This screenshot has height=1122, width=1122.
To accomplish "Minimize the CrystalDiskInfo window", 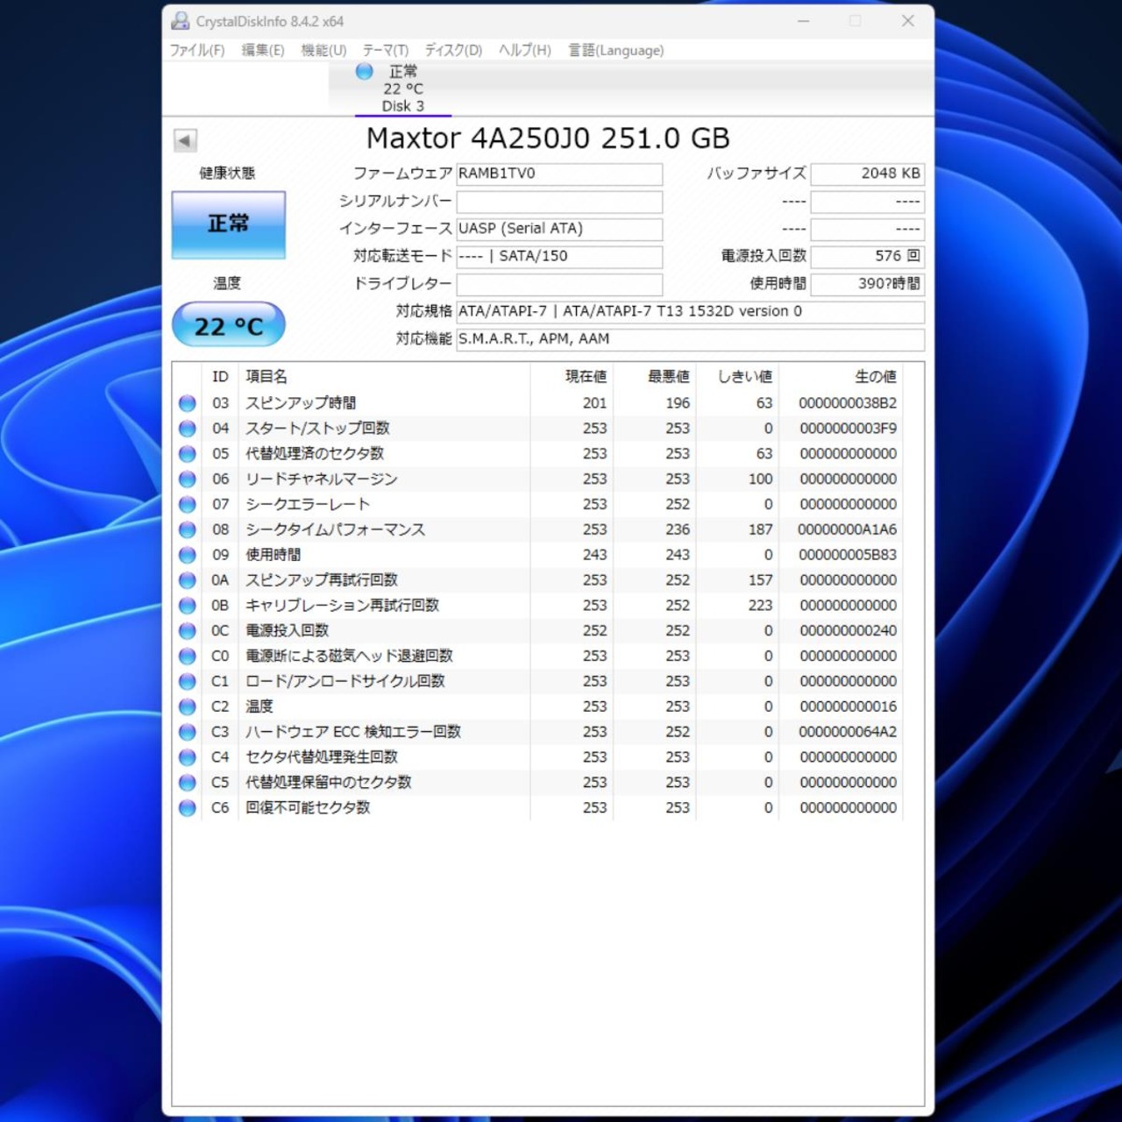I will tap(803, 21).
